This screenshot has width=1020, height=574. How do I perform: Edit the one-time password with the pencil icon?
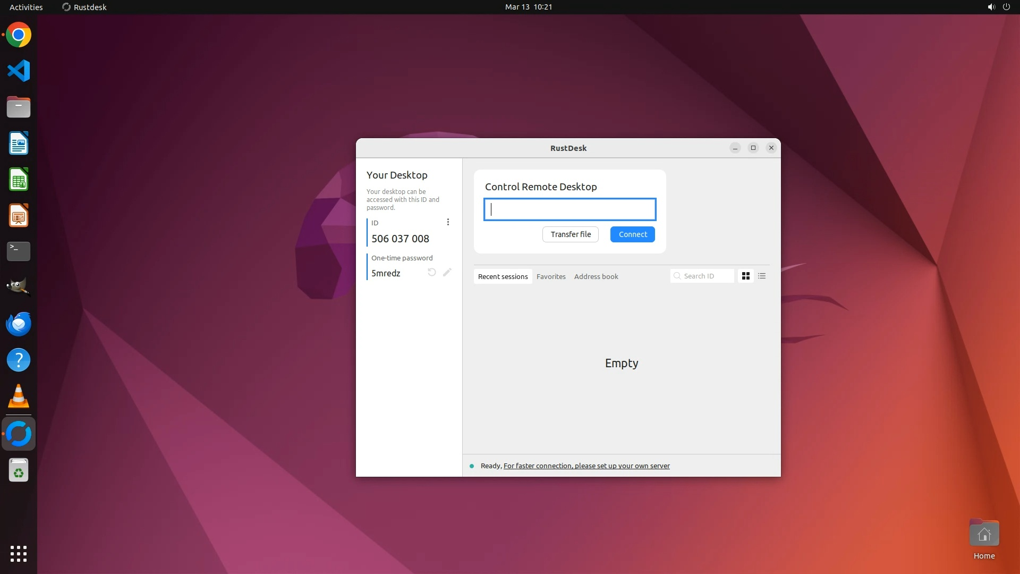coord(447,273)
